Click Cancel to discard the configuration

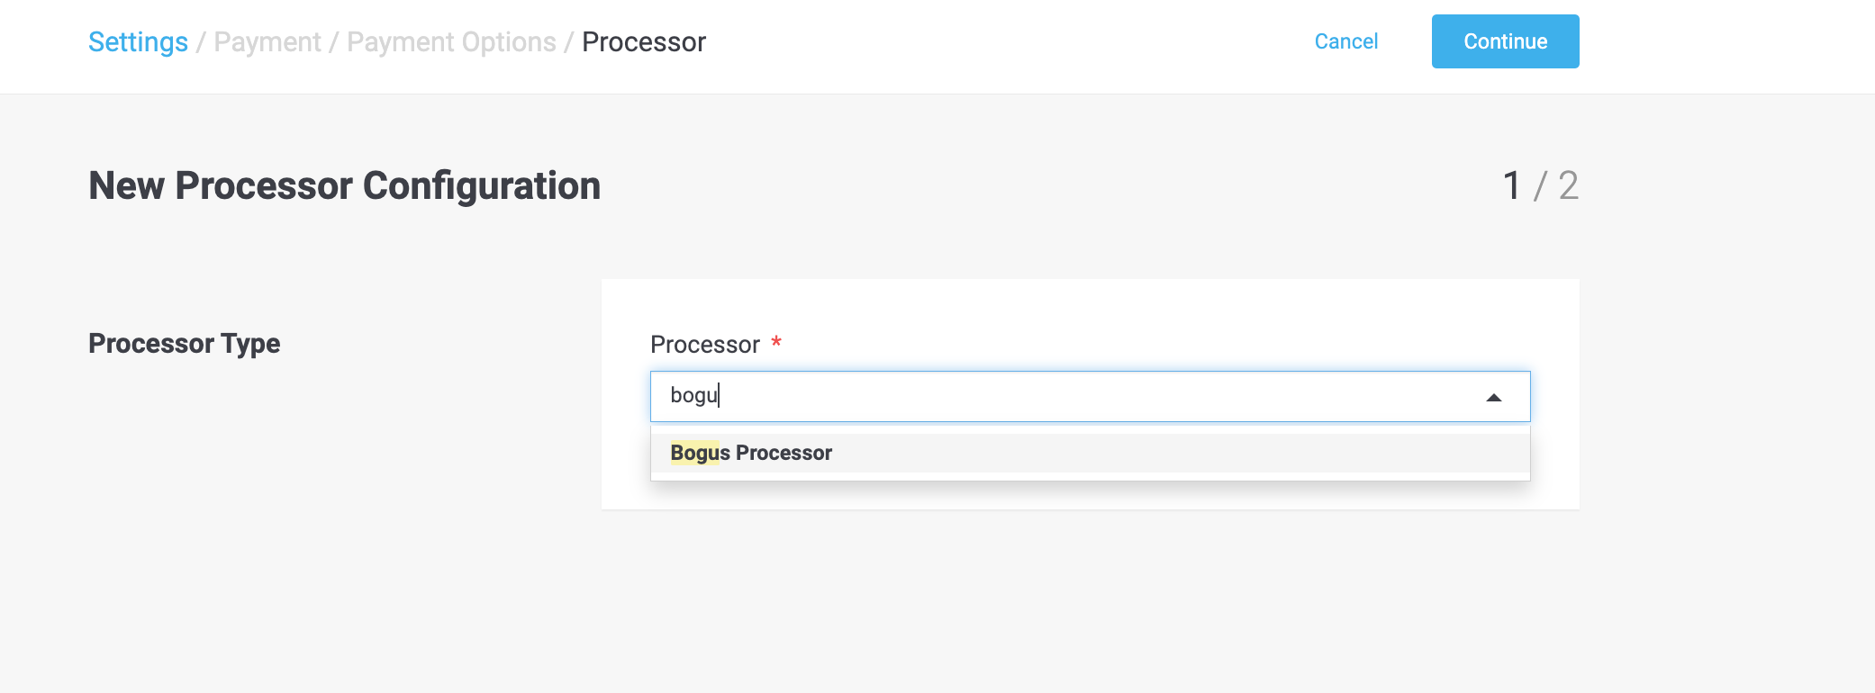(1345, 41)
